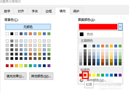
Task: Pick light green under 标准色 in dropdown
Action: coord(98,75)
